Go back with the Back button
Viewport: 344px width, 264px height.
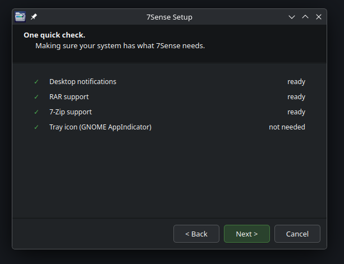click(196, 234)
